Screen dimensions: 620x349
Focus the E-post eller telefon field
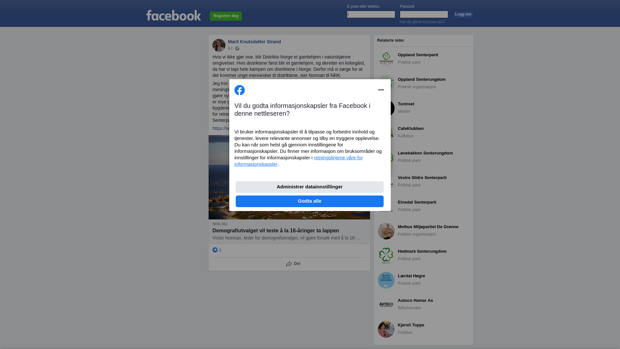tap(371, 14)
